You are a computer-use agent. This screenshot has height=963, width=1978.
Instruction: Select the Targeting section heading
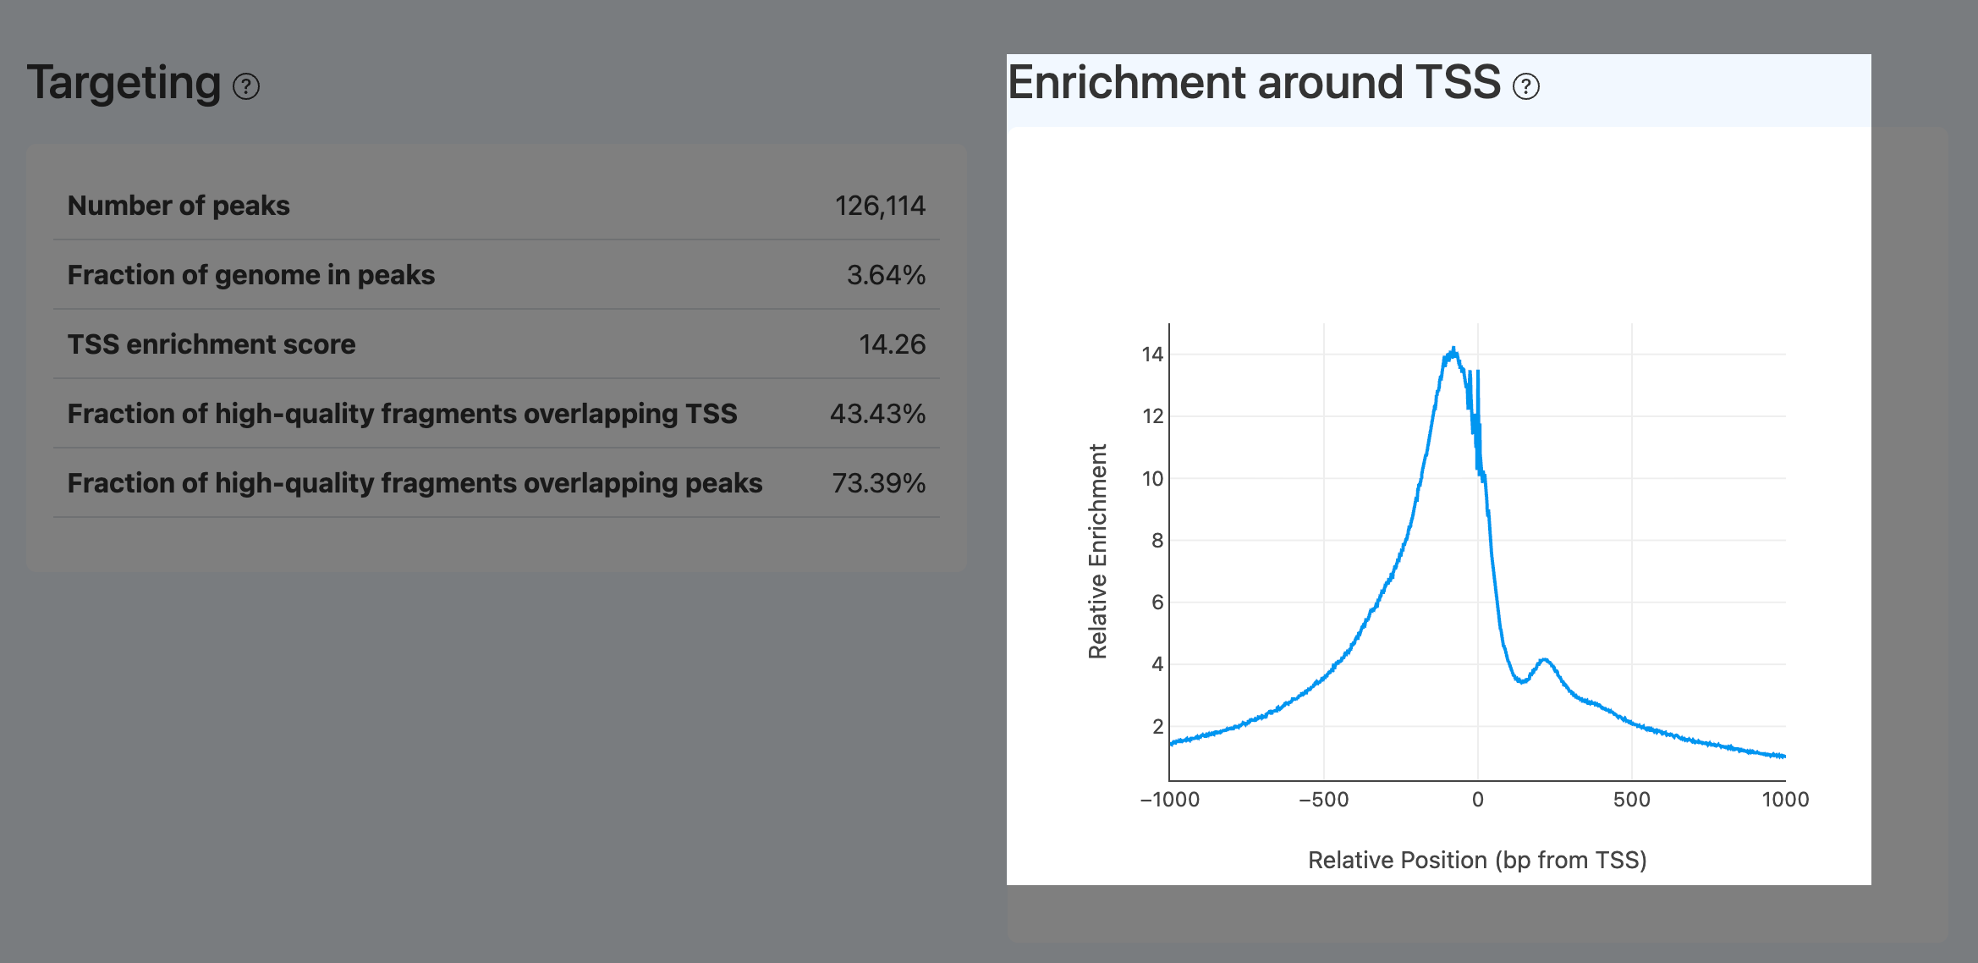[123, 82]
